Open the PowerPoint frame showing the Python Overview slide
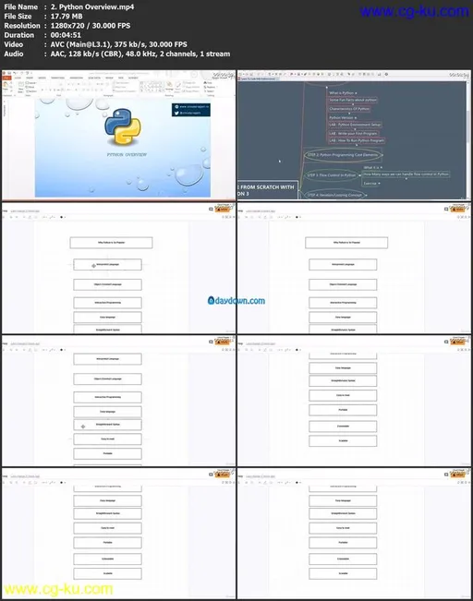This screenshot has height=601, width=473. click(118, 135)
